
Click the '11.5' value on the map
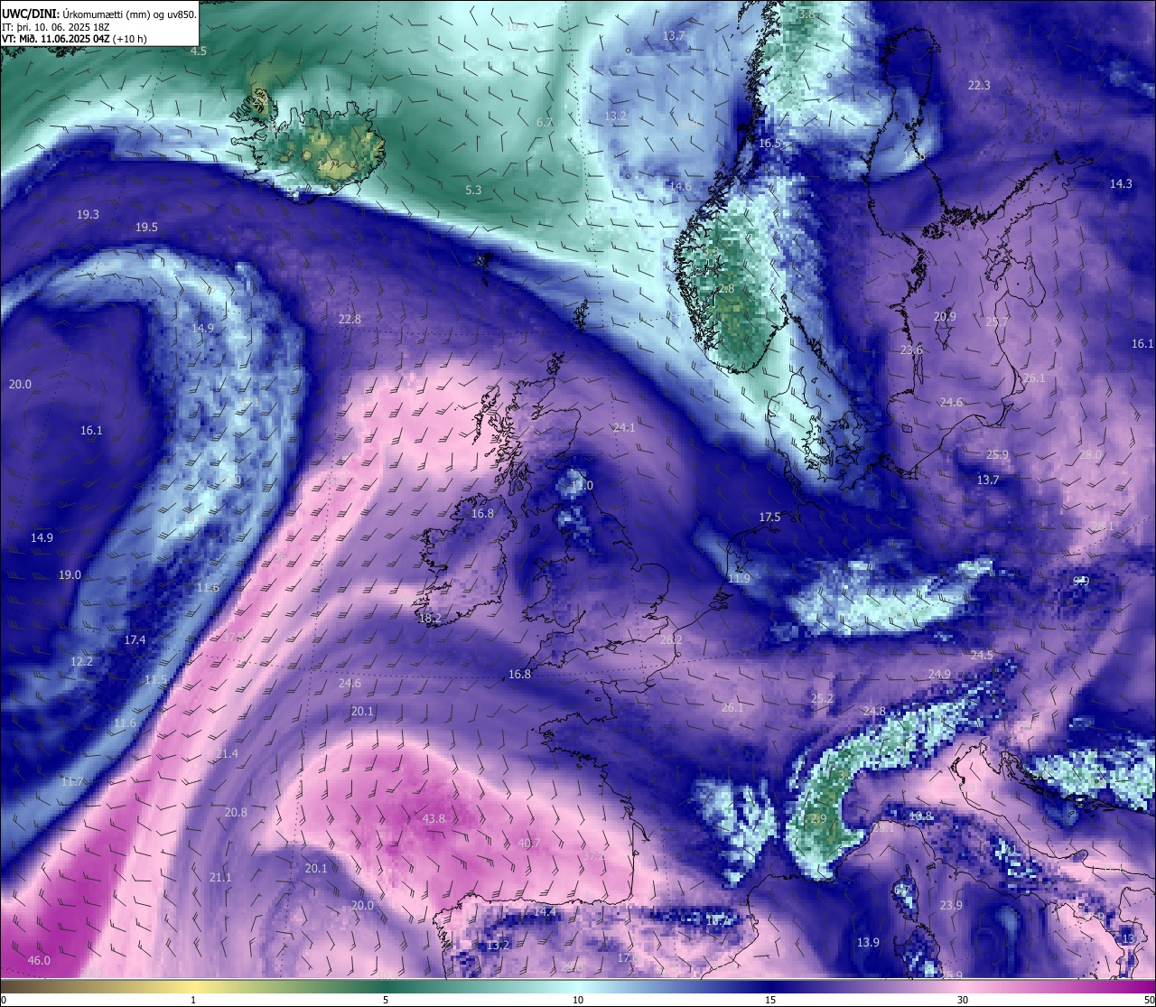155,680
